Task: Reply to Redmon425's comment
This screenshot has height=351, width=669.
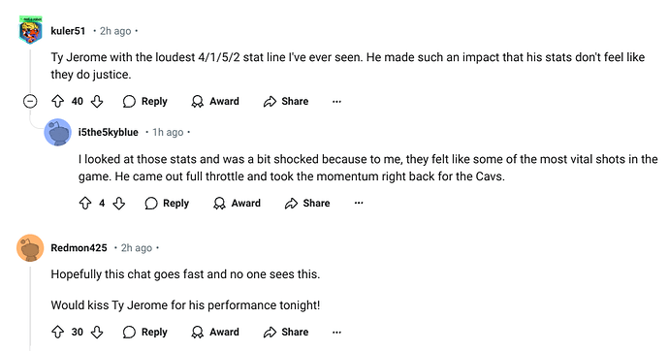Action: click(145, 333)
